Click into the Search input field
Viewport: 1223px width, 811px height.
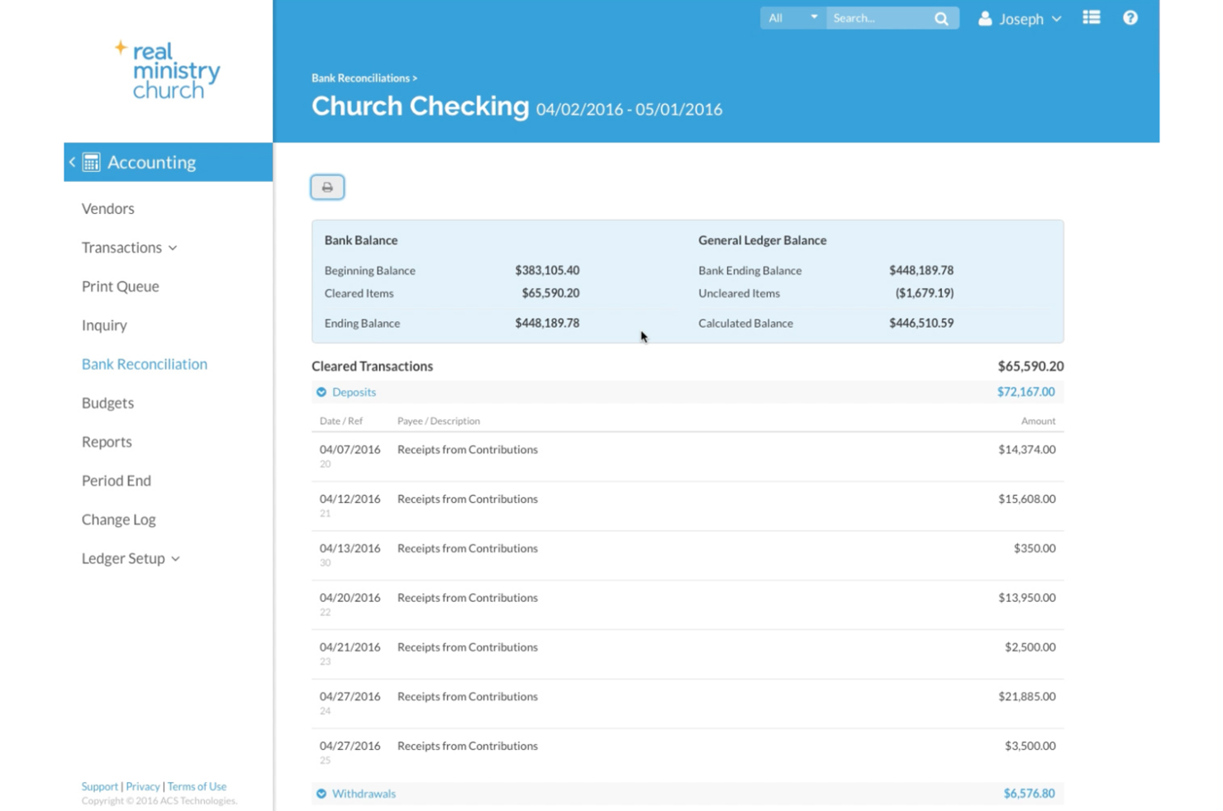[879, 18]
